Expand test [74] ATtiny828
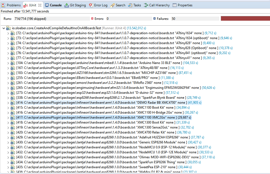The image size is (270, 174). [x=8, y=43]
